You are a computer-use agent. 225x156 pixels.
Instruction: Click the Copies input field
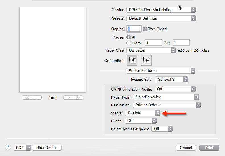coord(134,29)
